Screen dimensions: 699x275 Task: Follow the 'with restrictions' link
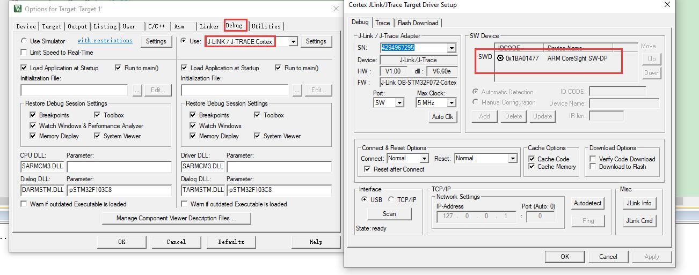pyautogui.click(x=105, y=41)
